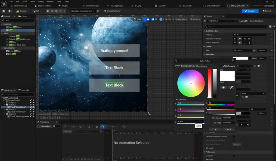Open the Asset menu
The width and height of the screenshot is (276, 161).
coord(25,2)
